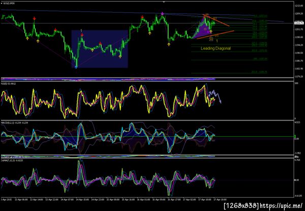This screenshot has width=305, height=211.
Task: Click the 1190.50 price scale value
Action: pos(299,53)
